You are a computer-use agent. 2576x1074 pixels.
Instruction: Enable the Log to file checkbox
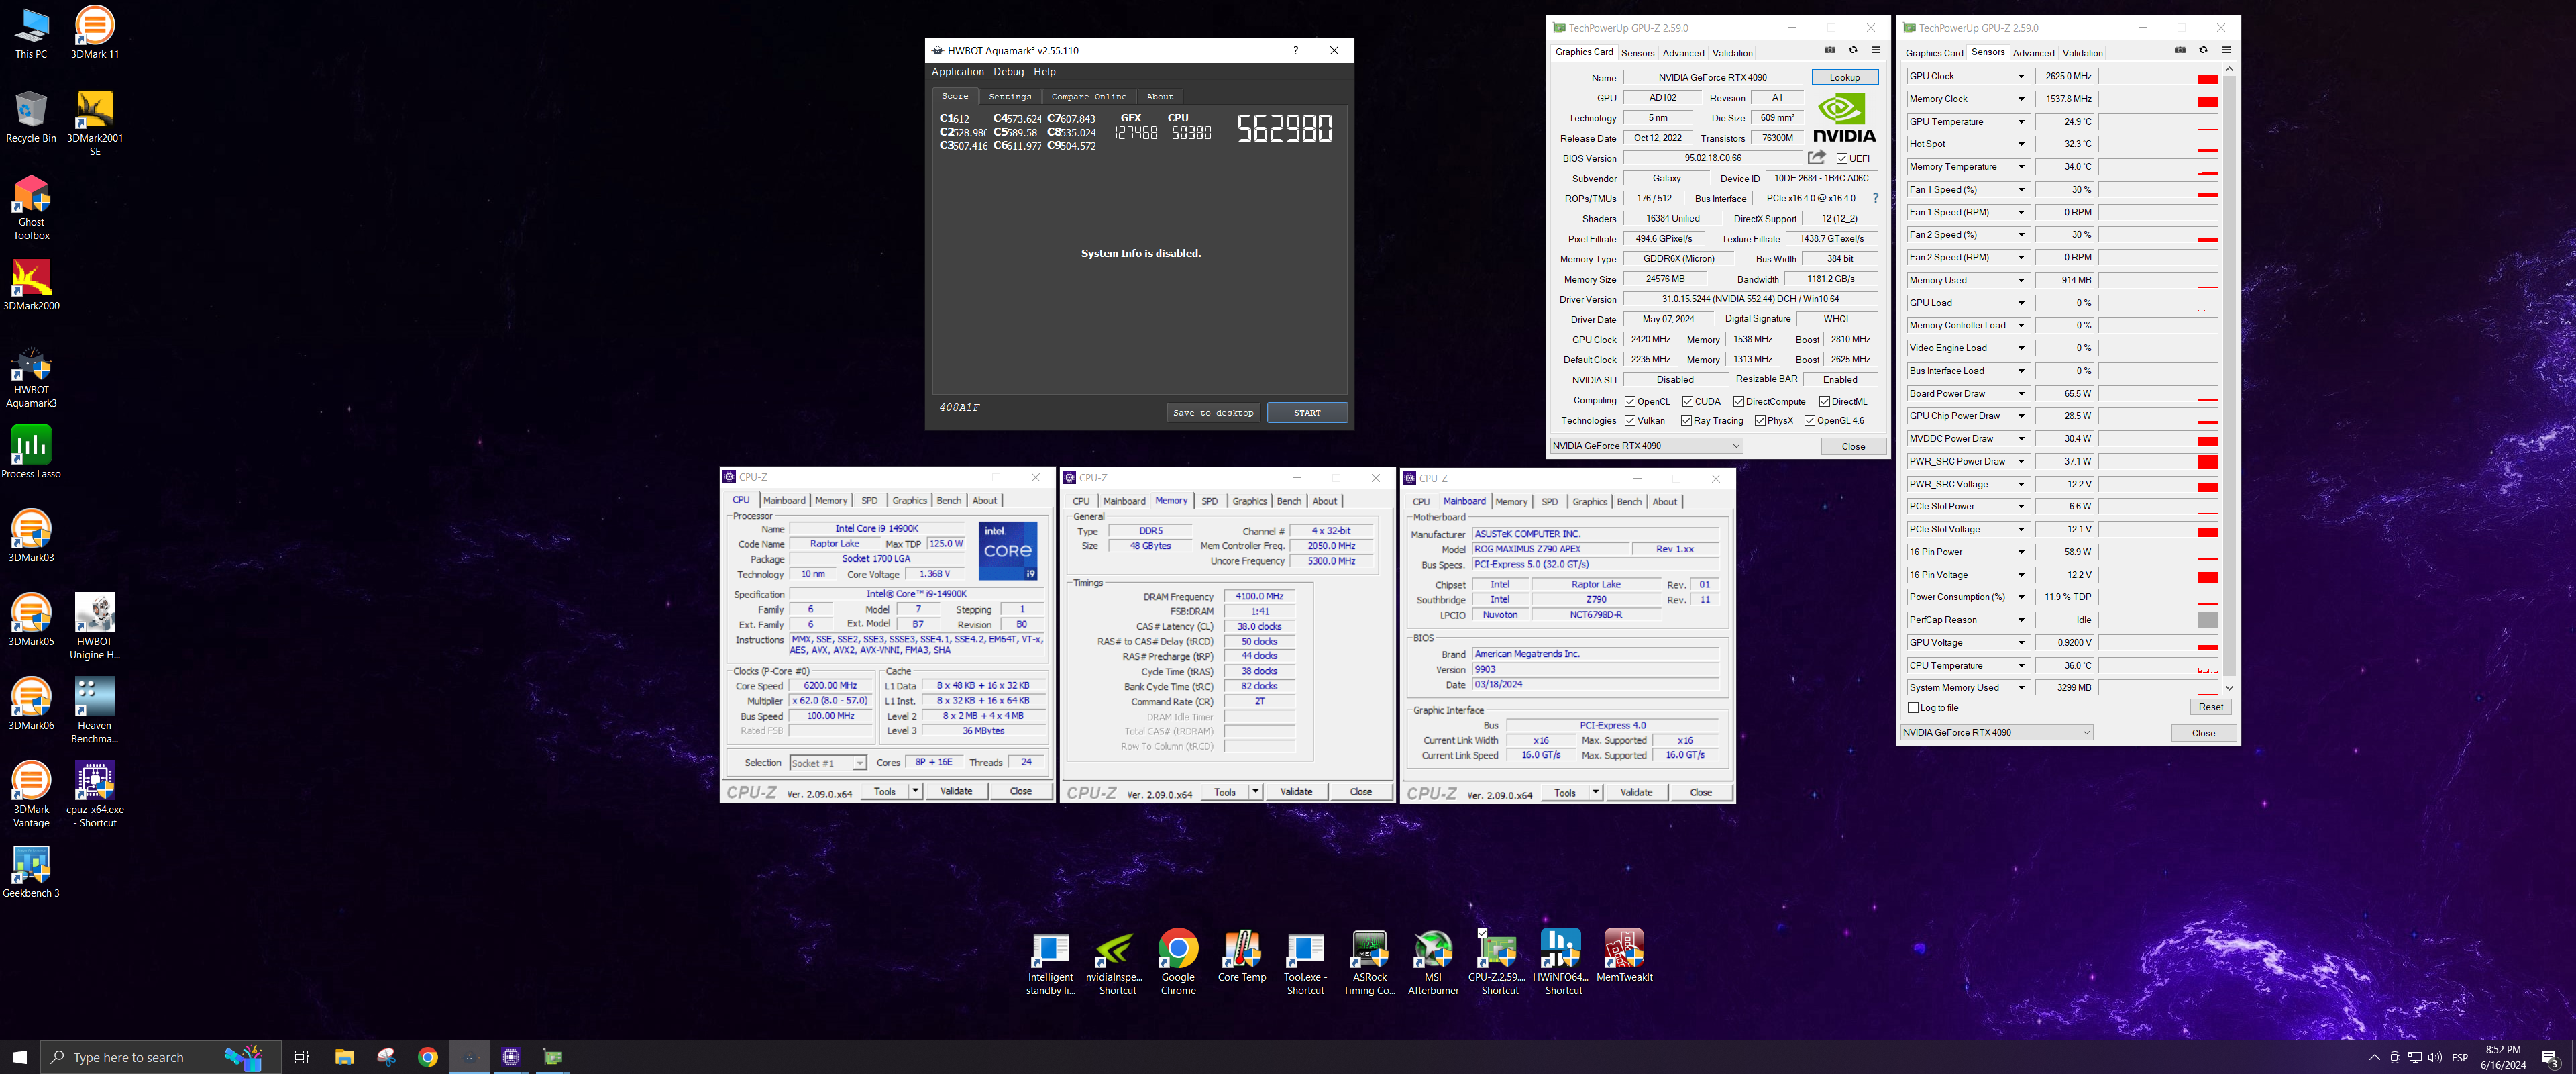tap(1913, 707)
